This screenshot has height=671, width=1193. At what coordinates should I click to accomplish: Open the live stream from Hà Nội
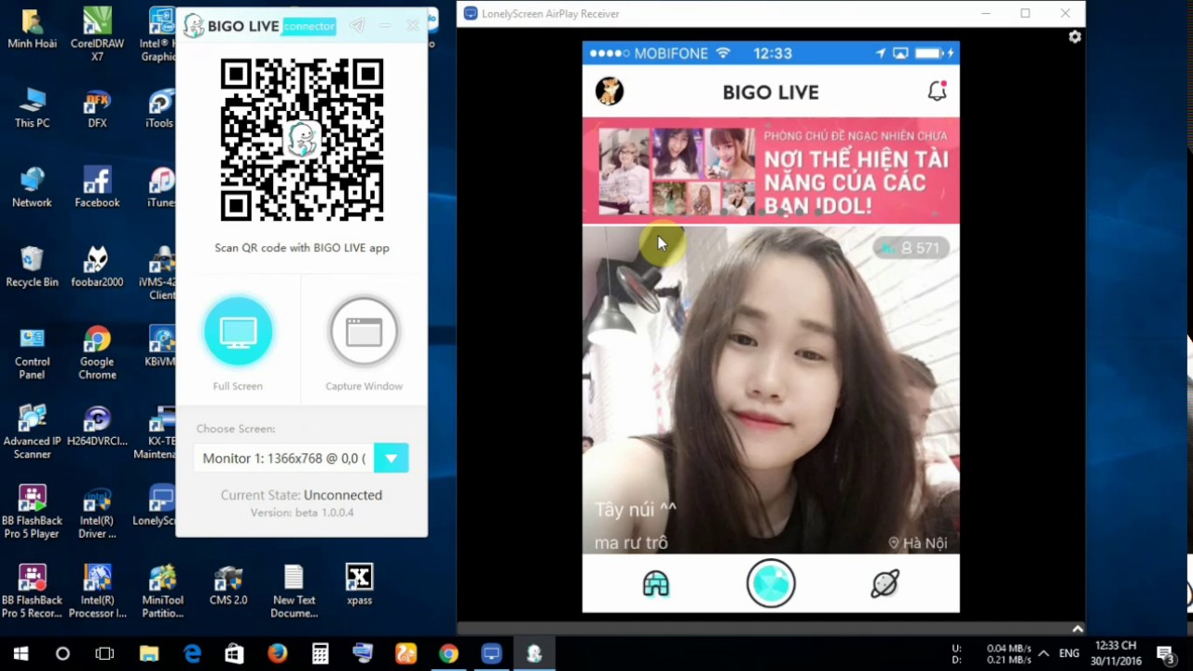(x=771, y=391)
